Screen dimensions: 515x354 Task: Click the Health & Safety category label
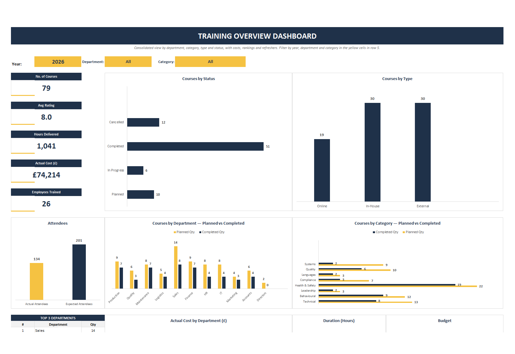305,286
